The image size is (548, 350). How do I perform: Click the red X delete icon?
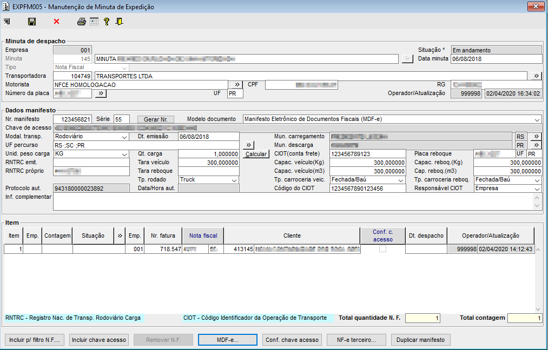(56, 22)
